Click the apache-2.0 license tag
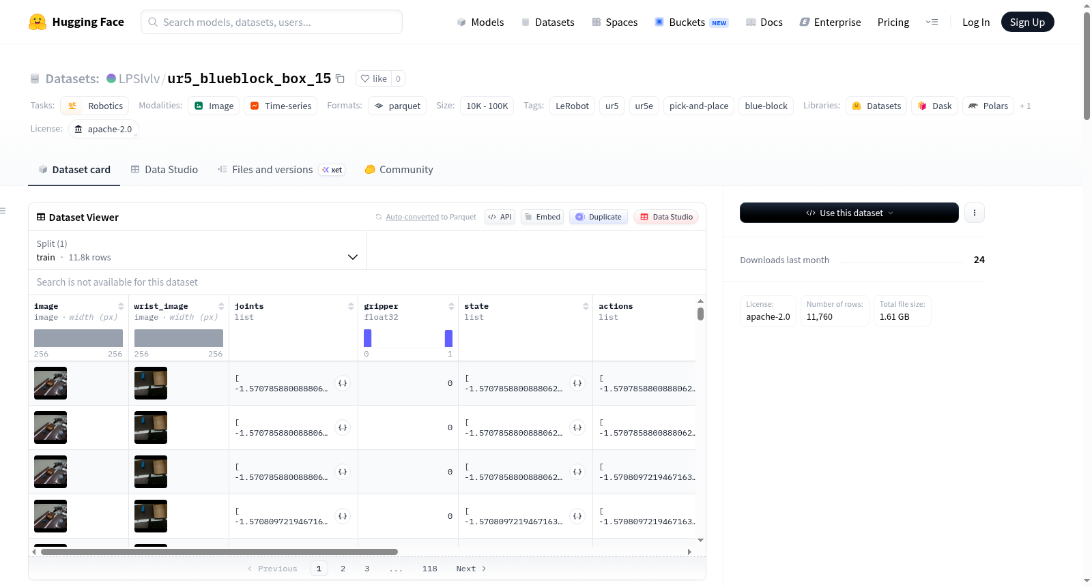 [104, 129]
